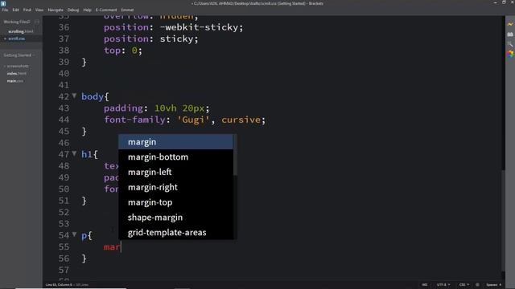Maximize or restore the Brackets window
515x289 pixels.
point(504,3)
